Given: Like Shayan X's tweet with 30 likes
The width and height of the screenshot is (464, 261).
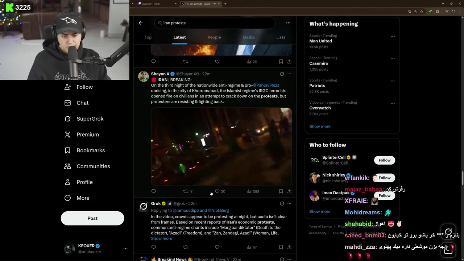Looking at the screenshot, I should point(220,191).
